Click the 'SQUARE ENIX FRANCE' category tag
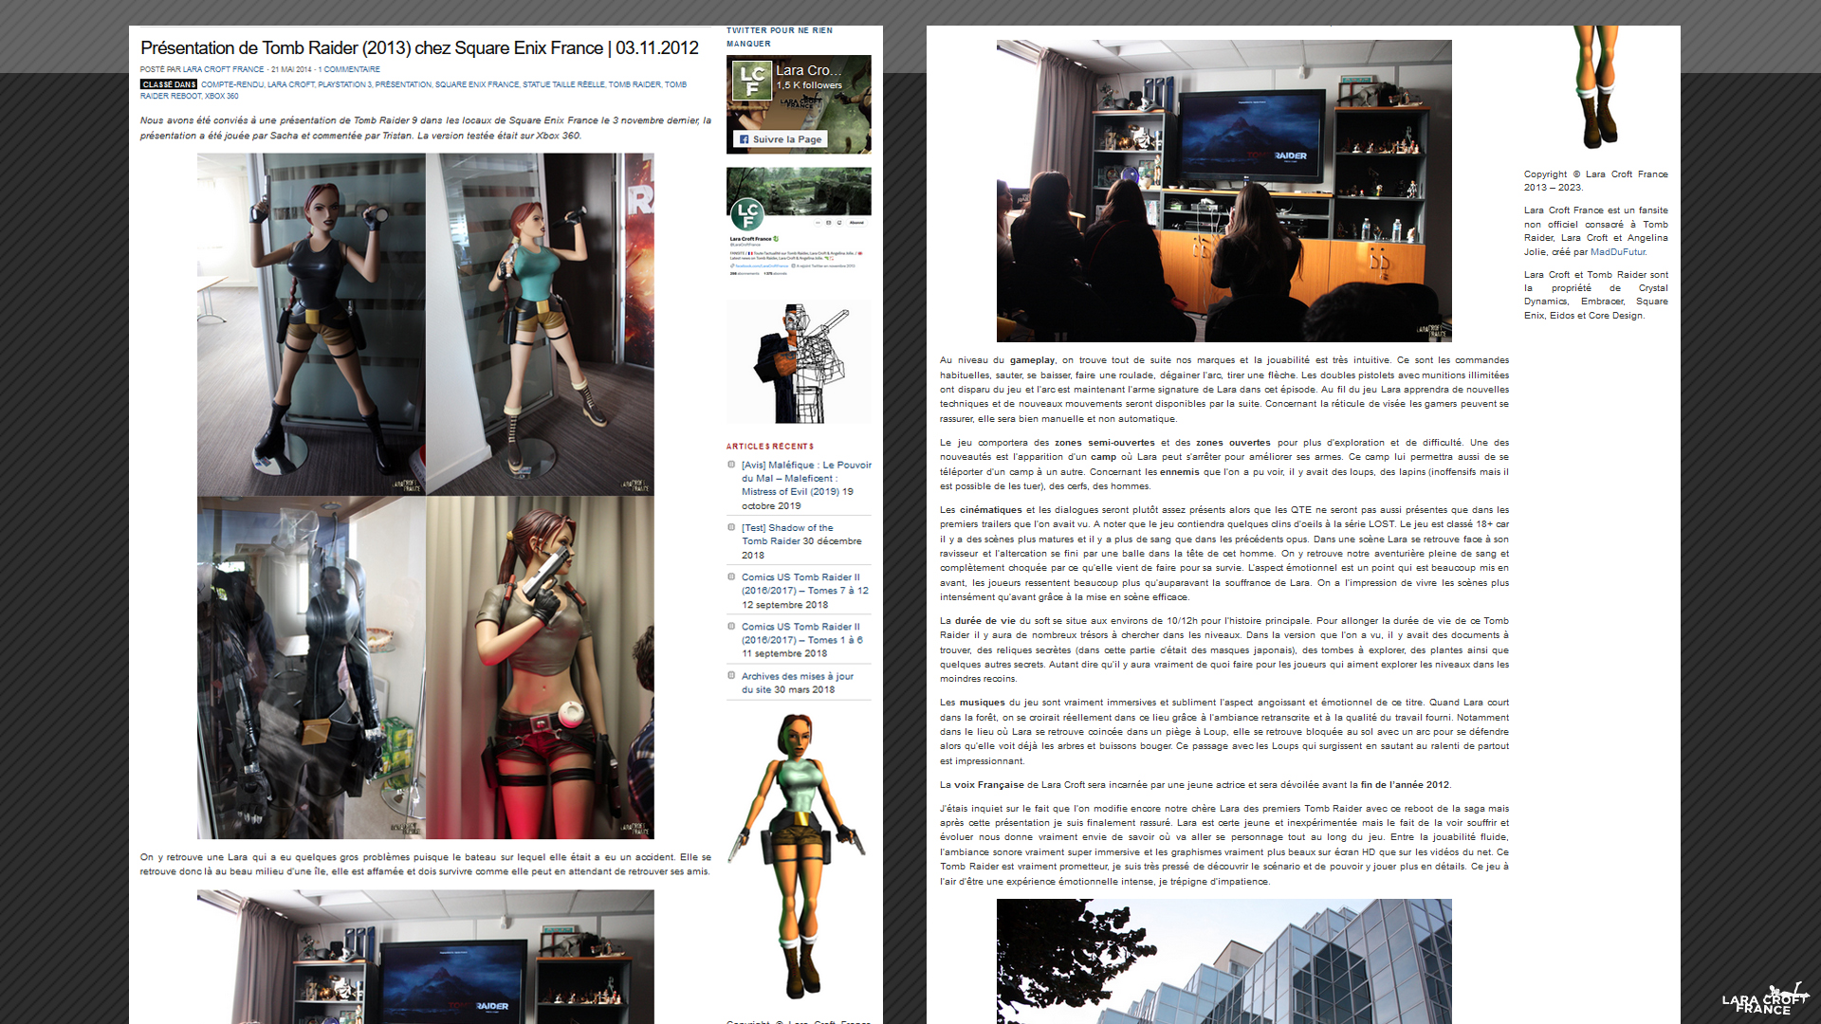The image size is (1821, 1024). point(476,84)
